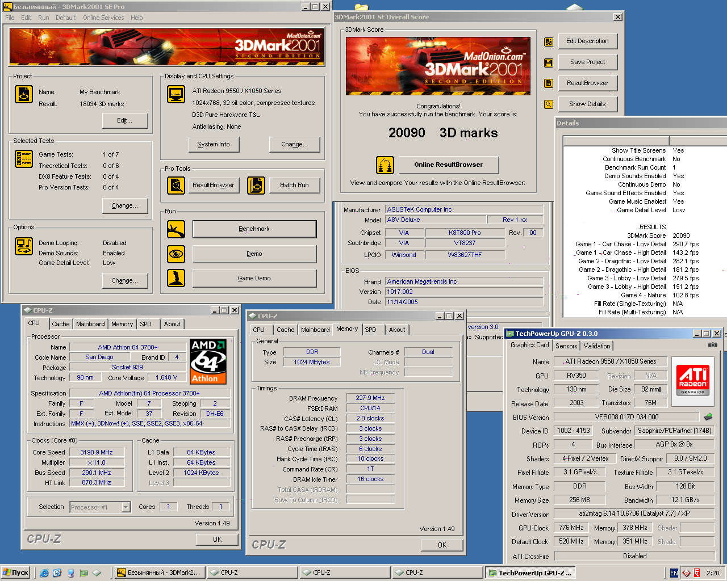Screen dimensions: 727x581
Task: Click the ATI CrossFire status field
Action: [634, 556]
